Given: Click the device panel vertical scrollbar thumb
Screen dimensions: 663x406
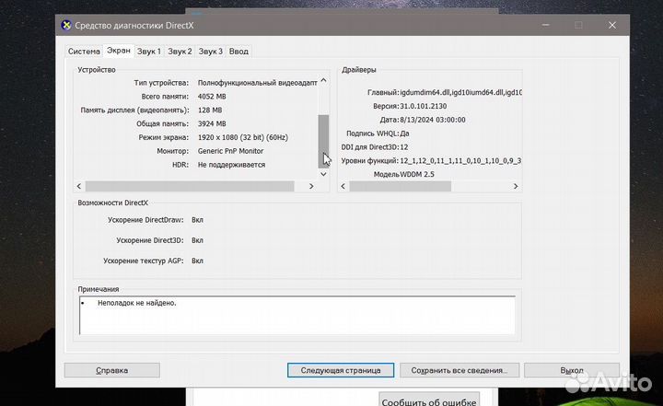Looking at the screenshot, I should point(323,141).
